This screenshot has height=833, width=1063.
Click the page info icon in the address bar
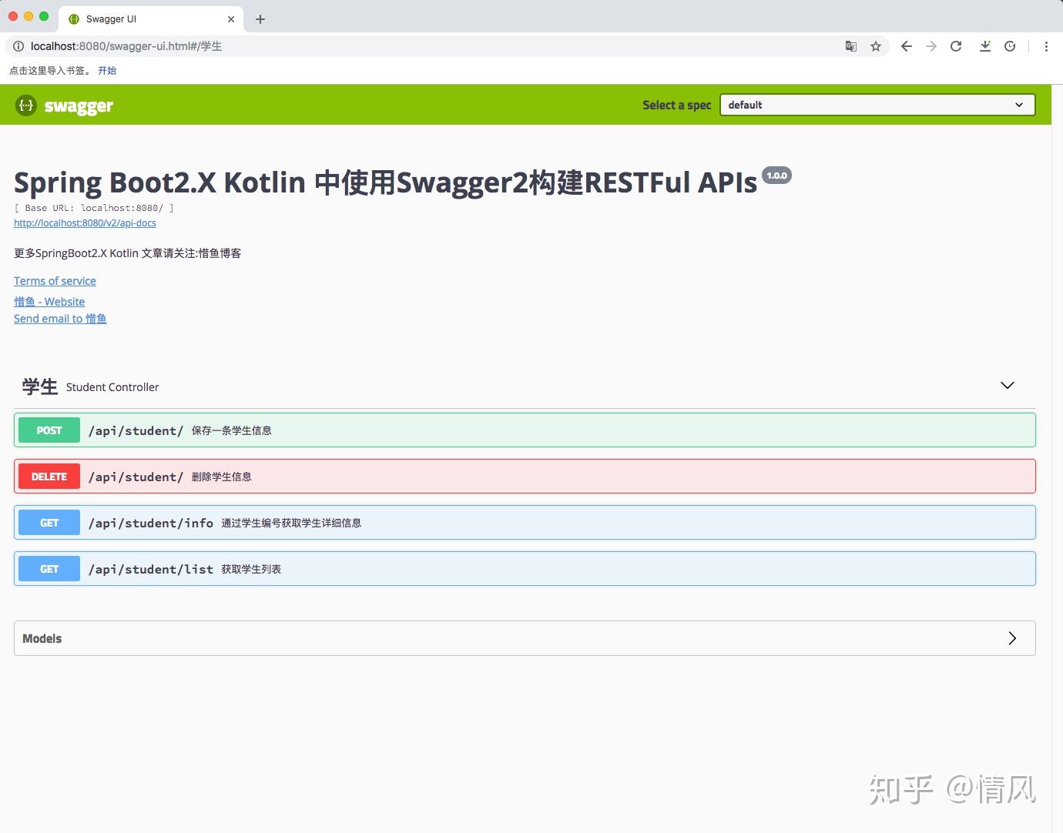(x=18, y=46)
